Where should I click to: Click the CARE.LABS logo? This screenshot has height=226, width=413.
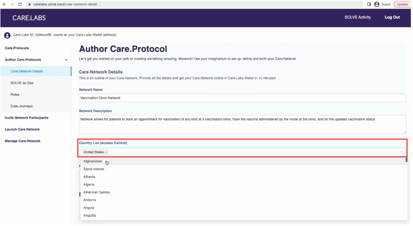(29, 18)
